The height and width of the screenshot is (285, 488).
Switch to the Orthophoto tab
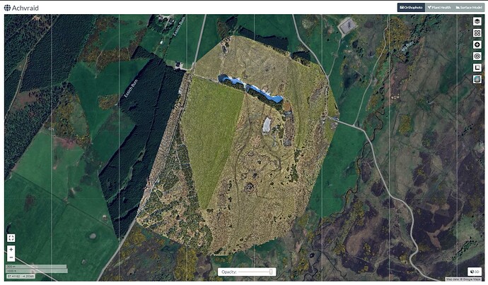click(x=411, y=7)
